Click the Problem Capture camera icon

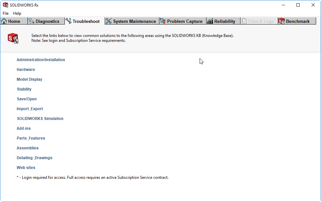[x=163, y=21]
